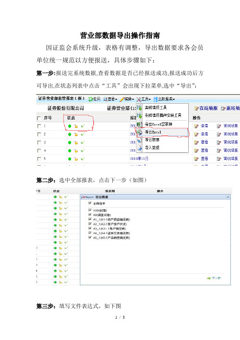Click the icon beside 导入数据
This screenshot has width=240, height=340.
click(140, 148)
